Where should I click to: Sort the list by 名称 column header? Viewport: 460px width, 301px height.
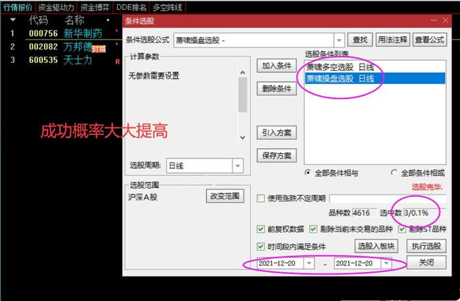(x=74, y=20)
